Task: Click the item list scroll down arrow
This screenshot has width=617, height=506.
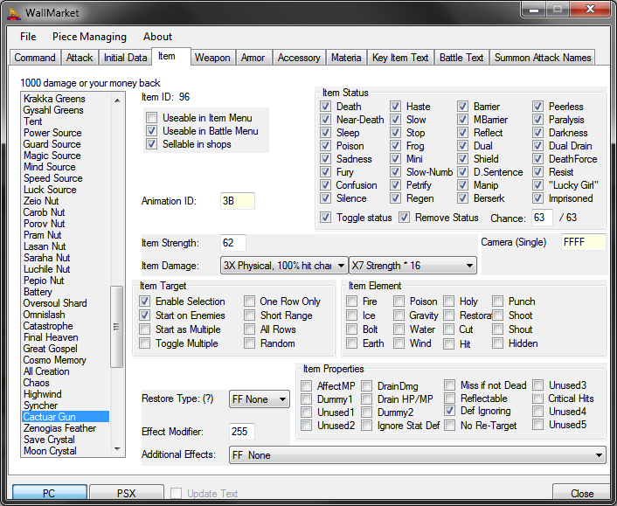Action: (117, 449)
